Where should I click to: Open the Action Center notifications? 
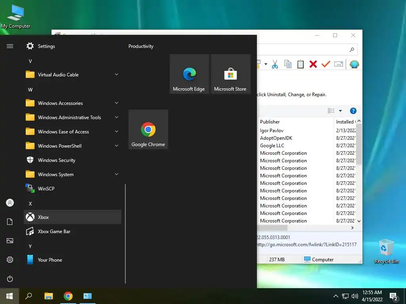(x=394, y=296)
